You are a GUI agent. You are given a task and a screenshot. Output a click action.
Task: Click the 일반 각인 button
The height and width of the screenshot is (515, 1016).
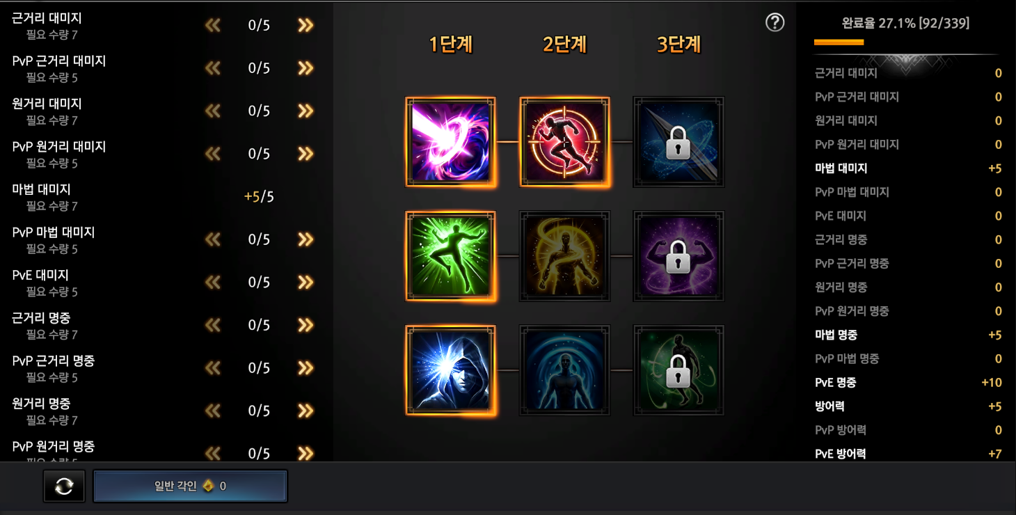pyautogui.click(x=190, y=486)
